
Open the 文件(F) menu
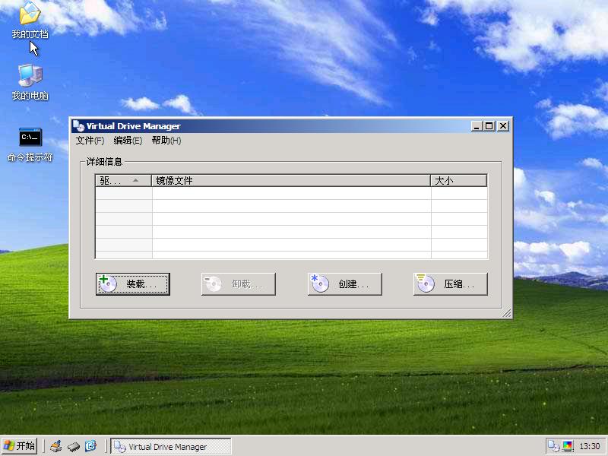[90, 141]
